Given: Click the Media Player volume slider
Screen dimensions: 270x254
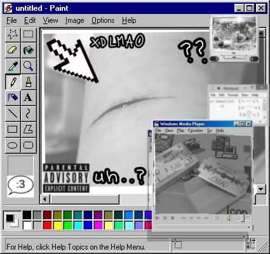Looking at the screenshot, I should click(242, 218).
